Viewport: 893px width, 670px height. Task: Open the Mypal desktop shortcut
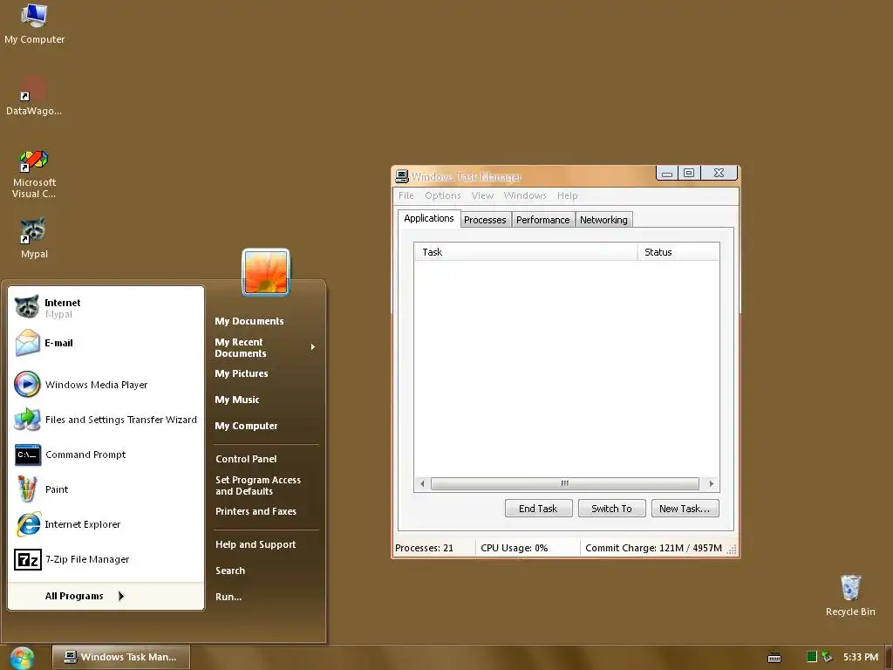(34, 238)
